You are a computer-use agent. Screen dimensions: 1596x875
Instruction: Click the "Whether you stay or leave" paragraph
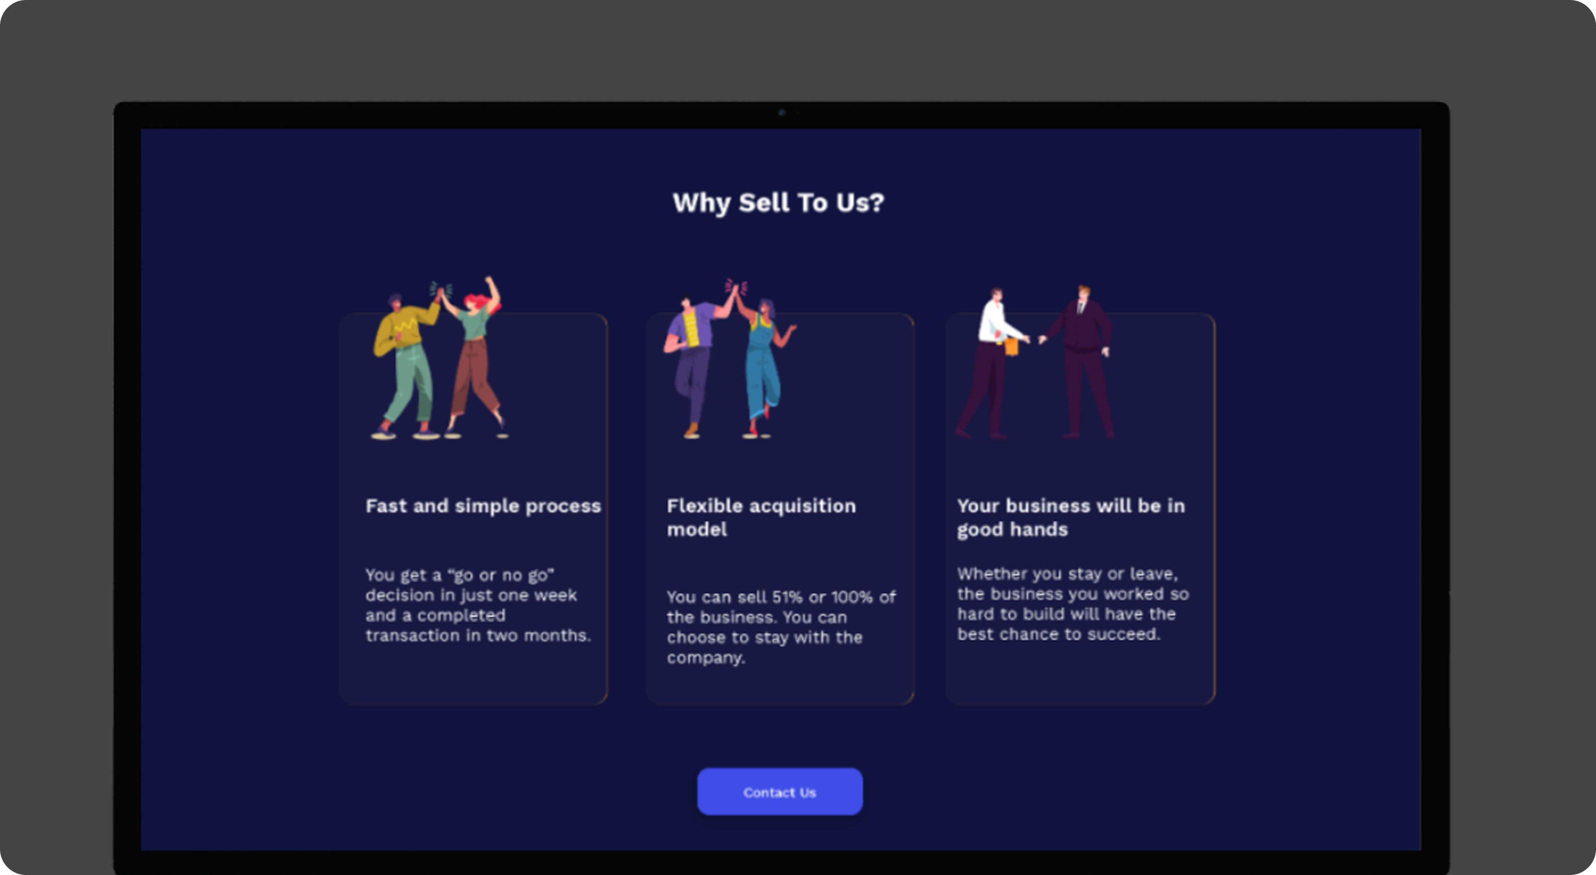tap(1072, 604)
